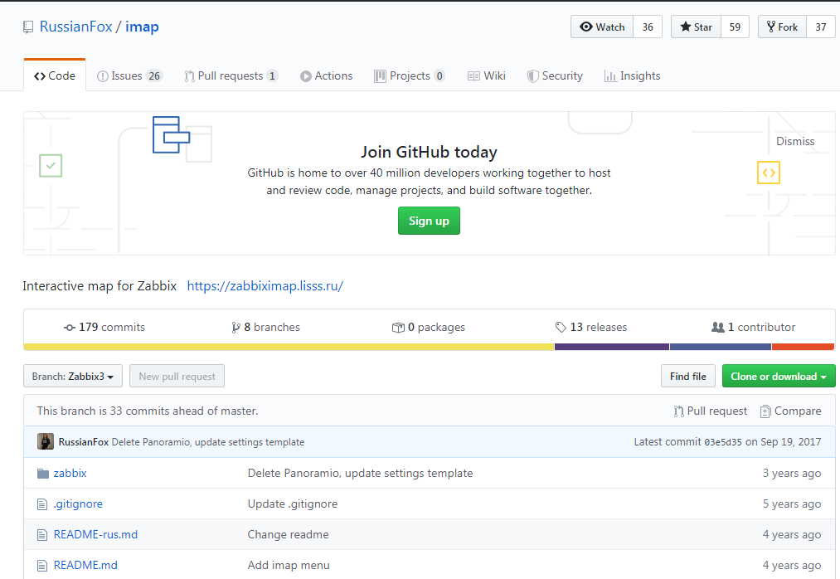This screenshot has height=579, width=840.
Task: Open the Insights tab
Action: click(x=632, y=75)
